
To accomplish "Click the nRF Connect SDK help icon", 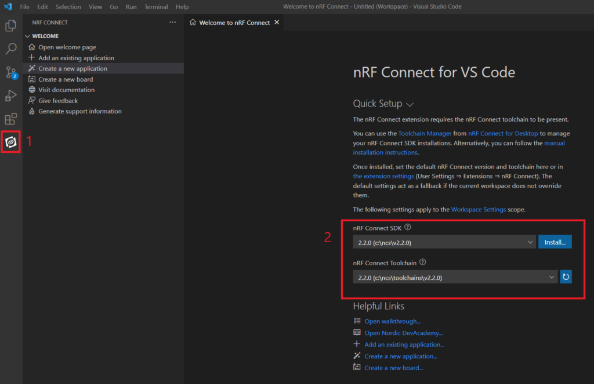I will coord(408,228).
